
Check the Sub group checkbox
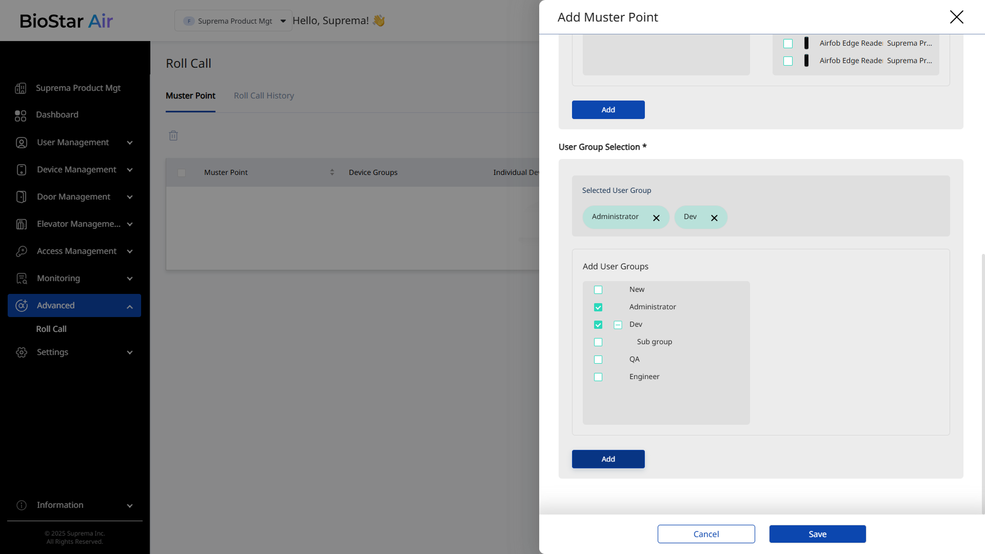click(598, 342)
